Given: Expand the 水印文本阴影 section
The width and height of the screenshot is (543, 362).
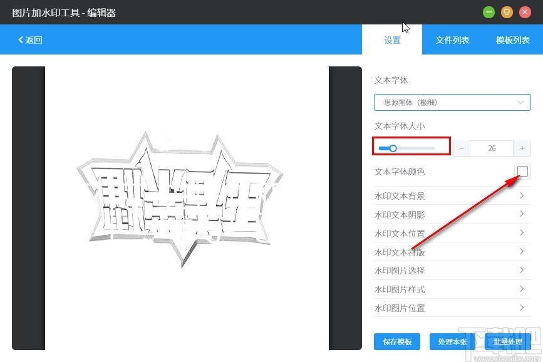Looking at the screenshot, I should [452, 214].
